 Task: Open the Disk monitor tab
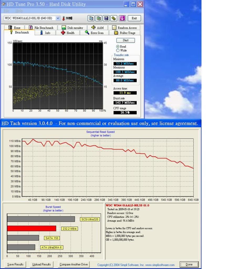[72, 28]
